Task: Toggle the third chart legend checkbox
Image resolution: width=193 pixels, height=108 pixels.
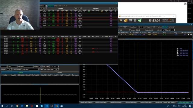Action: (177, 52)
